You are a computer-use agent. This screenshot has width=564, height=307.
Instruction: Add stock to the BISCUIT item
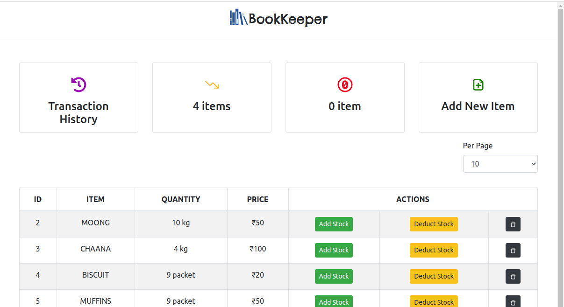(334, 276)
